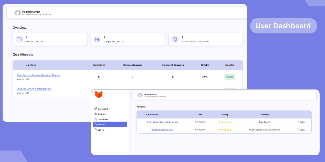Click the Course Name column header
The image size is (325, 162).
pos(152,114)
